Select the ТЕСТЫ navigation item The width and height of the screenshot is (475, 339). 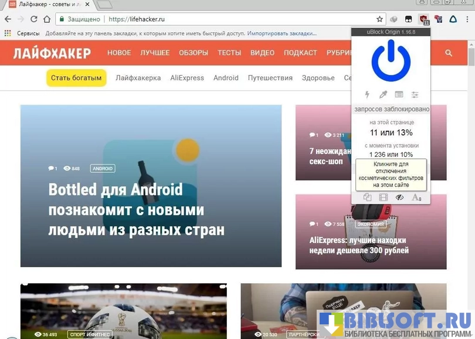[229, 53]
